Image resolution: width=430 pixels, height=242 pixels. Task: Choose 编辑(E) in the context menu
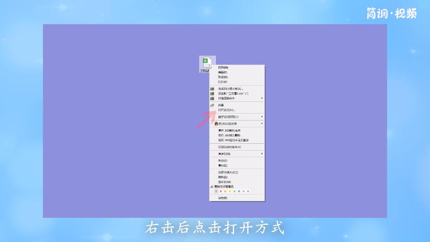click(237, 73)
